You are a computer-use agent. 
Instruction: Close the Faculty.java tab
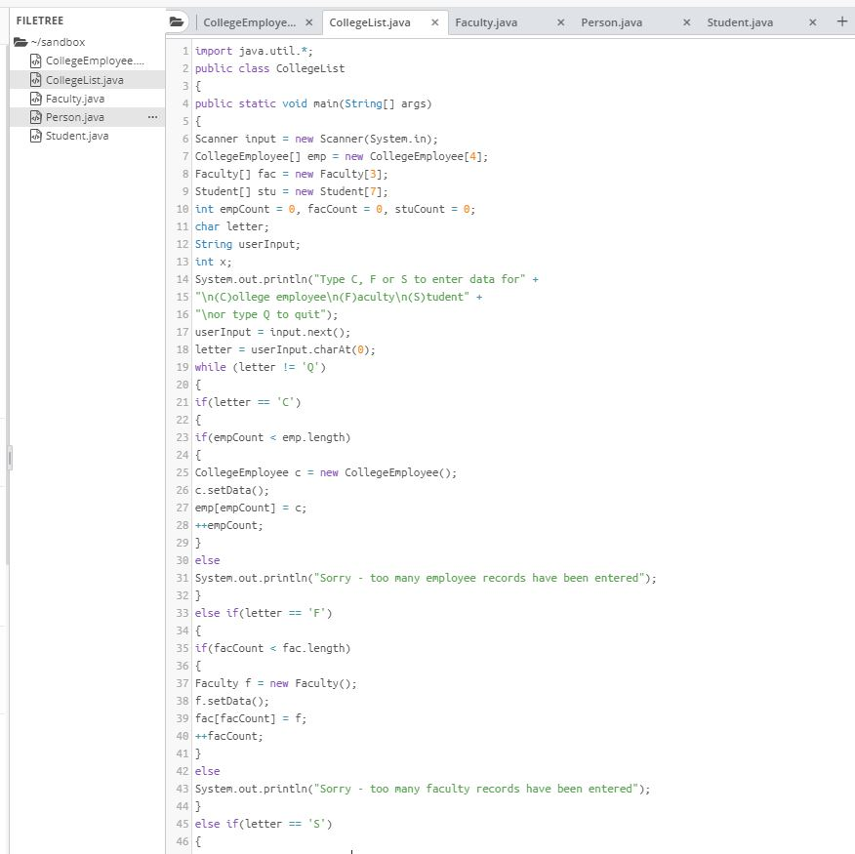[x=559, y=20]
